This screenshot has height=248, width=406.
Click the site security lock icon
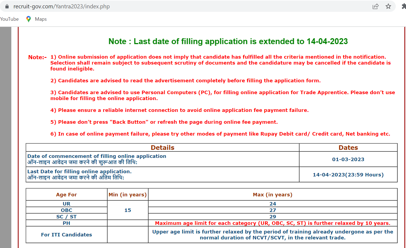pos(6,6)
